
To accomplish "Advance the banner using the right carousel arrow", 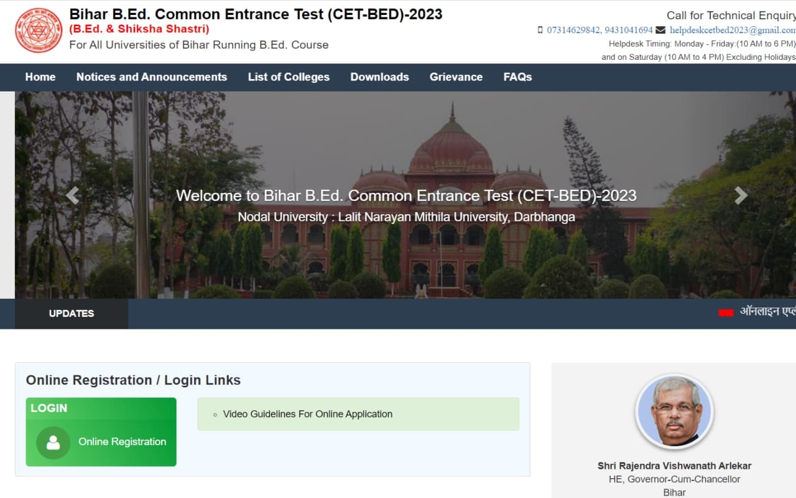I will coord(741,195).
